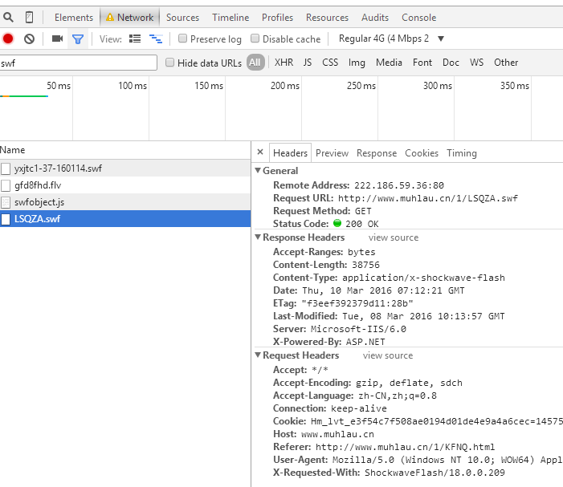The width and height of the screenshot is (563, 487).
Task: Check the Disable cache option
Action: pyautogui.click(x=255, y=39)
